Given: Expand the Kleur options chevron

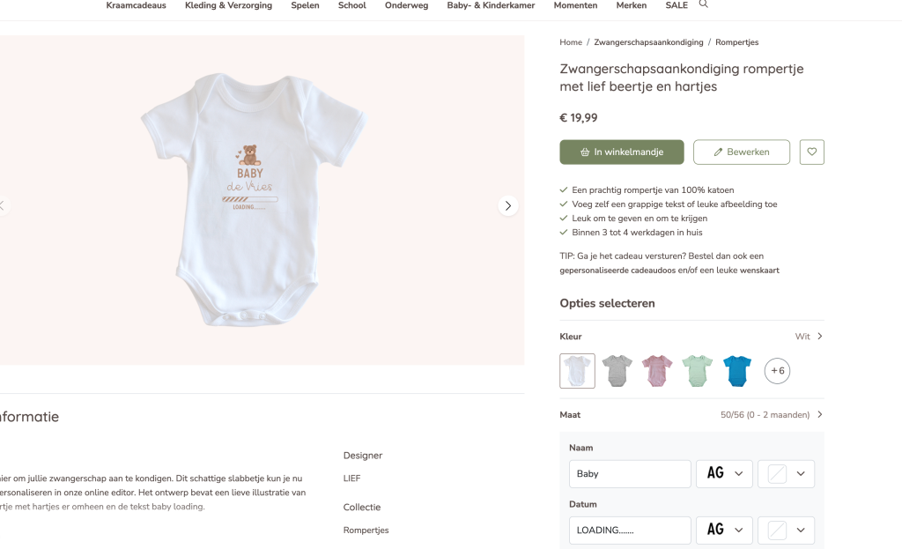Looking at the screenshot, I should (820, 337).
